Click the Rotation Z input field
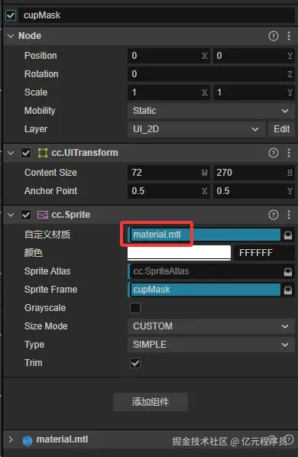Screen dimensions: 298x457 (211, 74)
